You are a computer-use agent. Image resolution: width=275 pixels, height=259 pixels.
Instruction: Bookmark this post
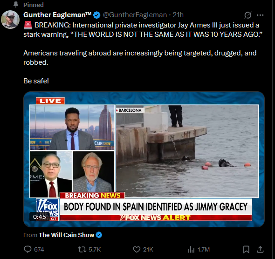[246, 249]
